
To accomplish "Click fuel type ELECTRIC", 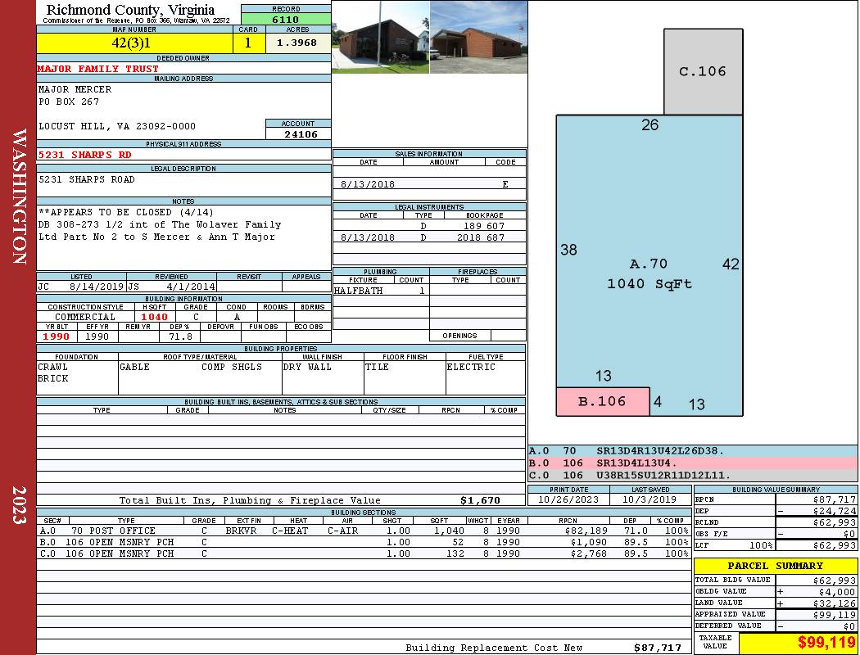I will (x=471, y=367).
